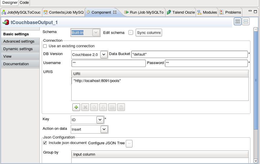Click the Password input field
Image resolution: width=260 pixels, height=164 pixels.
click(206, 63)
